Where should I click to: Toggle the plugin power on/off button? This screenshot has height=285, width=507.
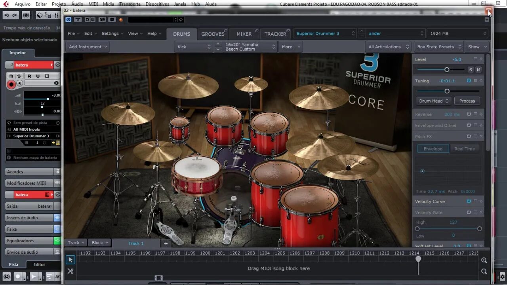pyautogui.click(x=69, y=19)
